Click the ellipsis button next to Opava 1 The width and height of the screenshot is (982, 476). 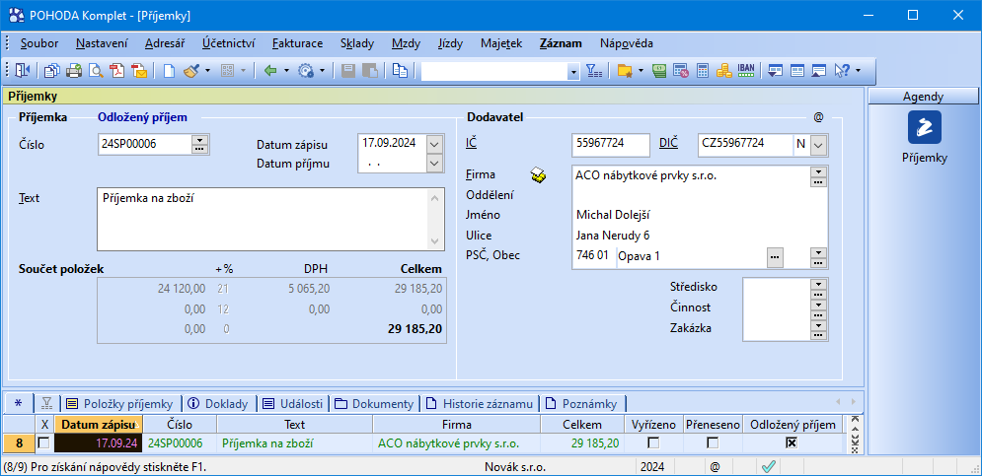click(x=775, y=256)
